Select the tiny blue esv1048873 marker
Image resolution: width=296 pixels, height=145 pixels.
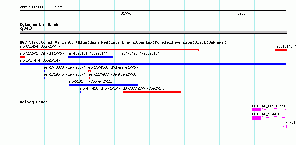[44, 71]
